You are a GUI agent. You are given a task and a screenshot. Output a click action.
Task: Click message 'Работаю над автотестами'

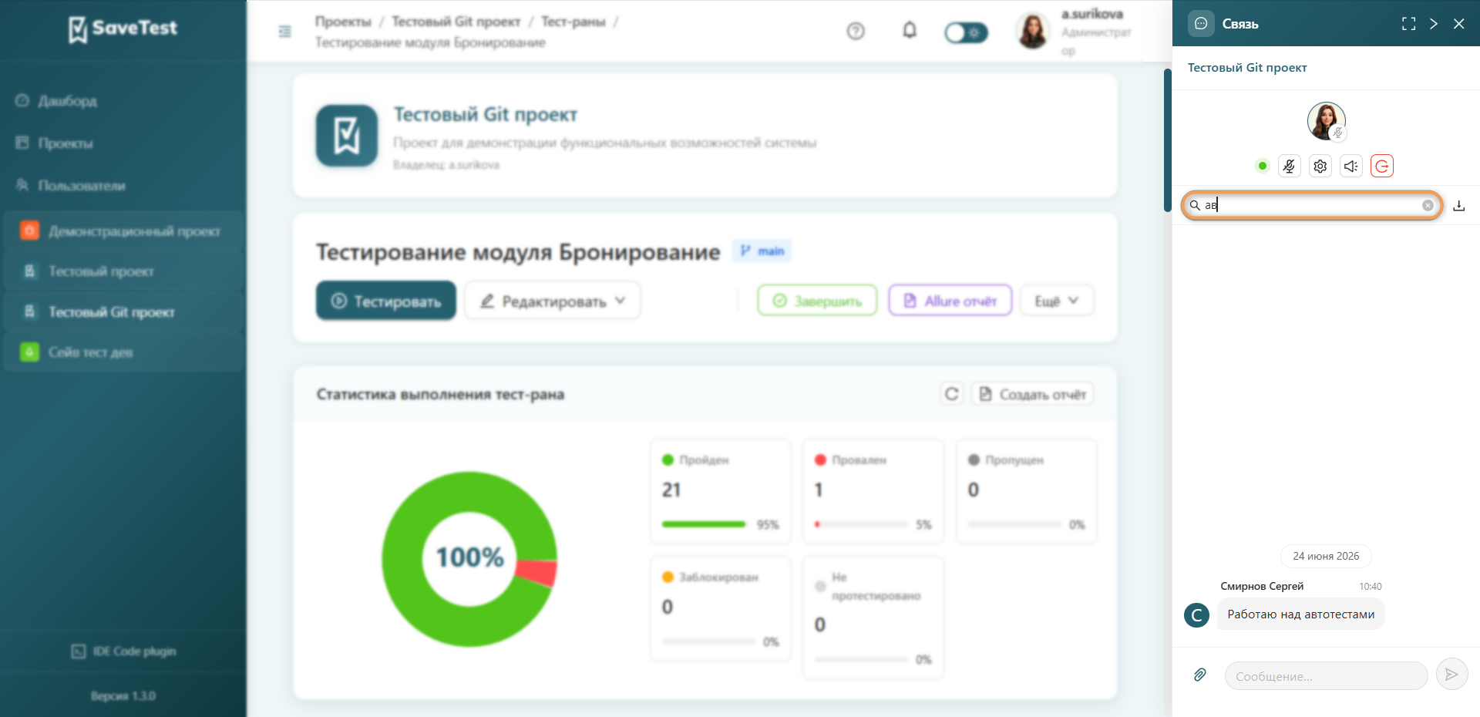(x=1300, y=614)
